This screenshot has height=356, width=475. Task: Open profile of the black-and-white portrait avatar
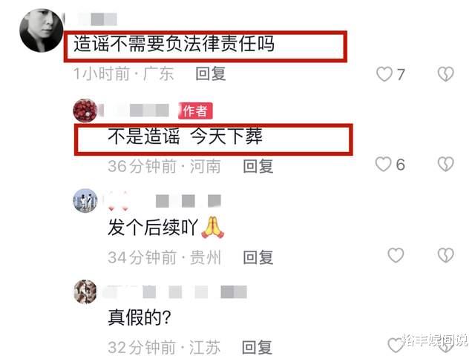click(x=42, y=30)
